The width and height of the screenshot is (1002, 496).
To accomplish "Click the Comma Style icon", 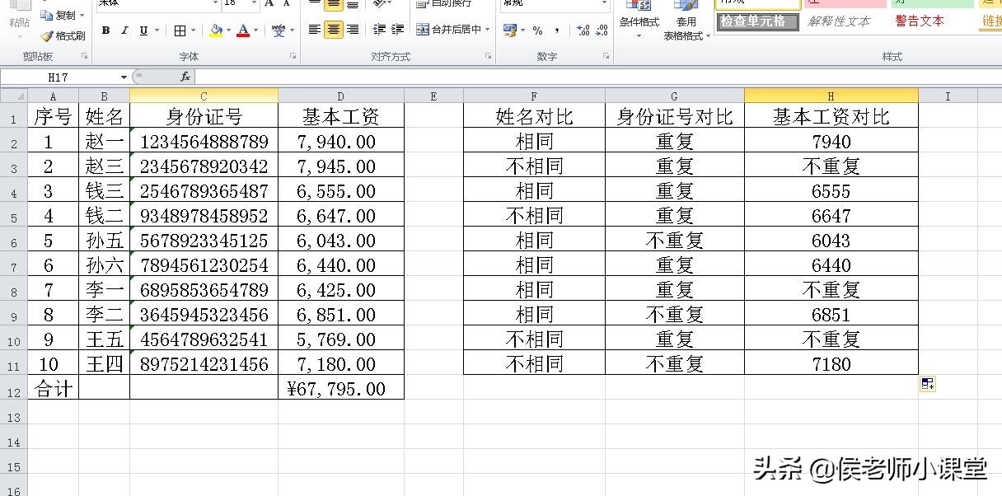I will tap(557, 30).
